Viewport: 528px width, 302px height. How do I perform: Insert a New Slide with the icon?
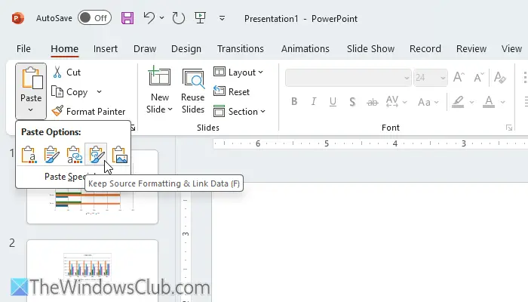coord(159,77)
